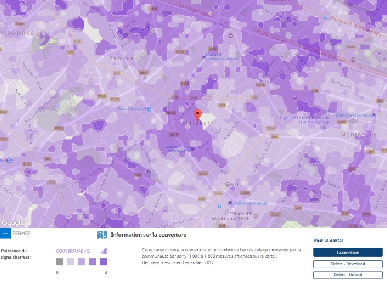Viewport: 387px width, 287px height.
Task: Switch the map to Débits - Upload
Action: (x=348, y=275)
